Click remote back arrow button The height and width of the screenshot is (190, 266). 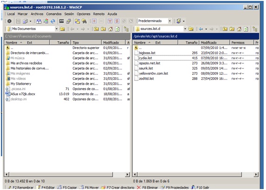[201, 29]
